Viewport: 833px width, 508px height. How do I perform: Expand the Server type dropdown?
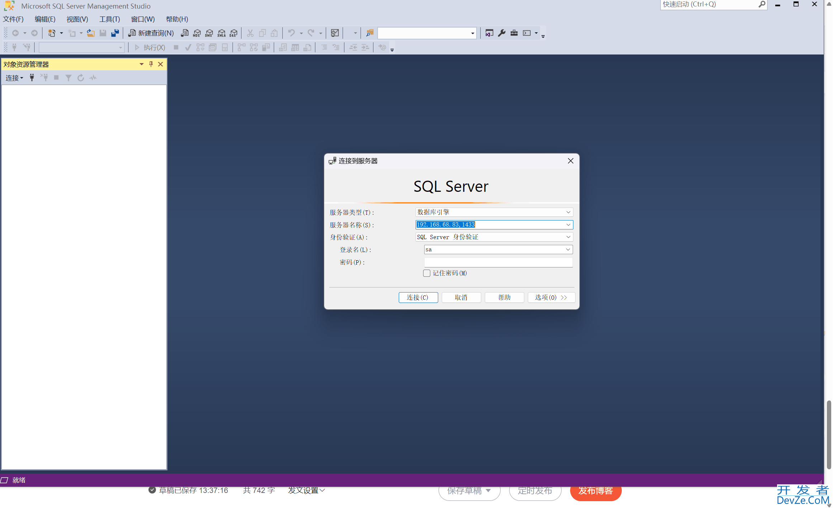[568, 212]
